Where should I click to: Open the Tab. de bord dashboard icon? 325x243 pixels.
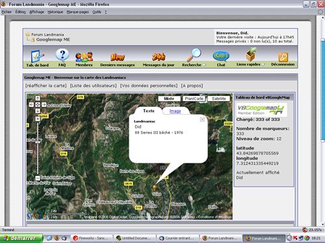pyautogui.click(x=37, y=56)
